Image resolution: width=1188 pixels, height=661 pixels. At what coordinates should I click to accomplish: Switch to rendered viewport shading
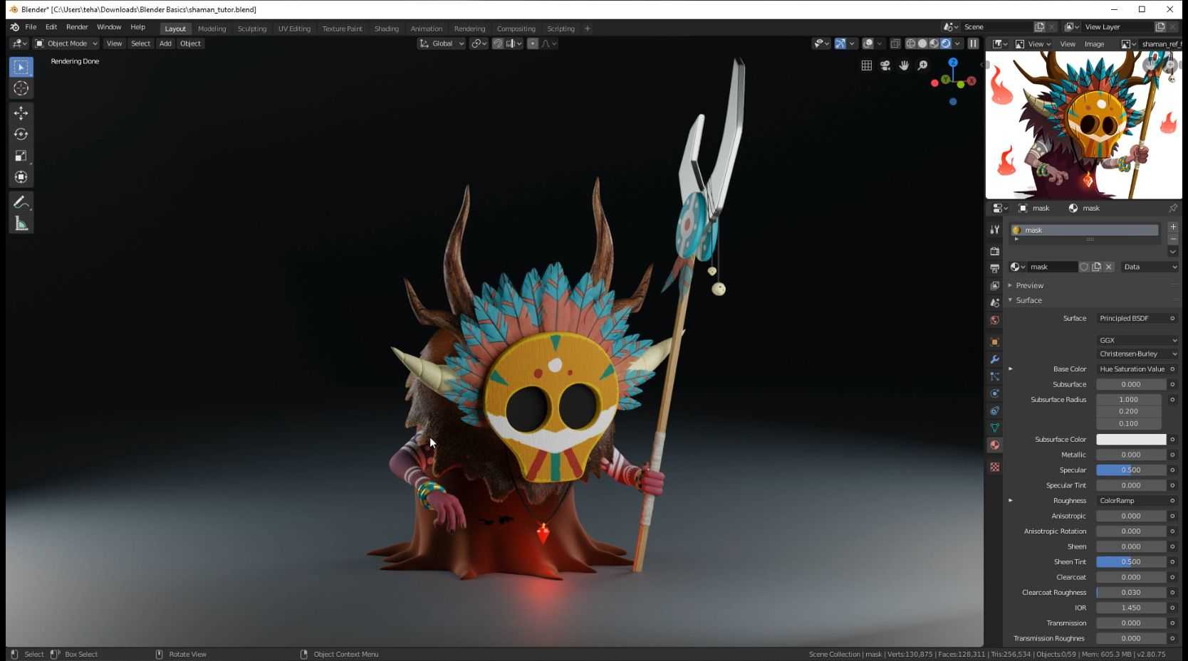pos(946,43)
